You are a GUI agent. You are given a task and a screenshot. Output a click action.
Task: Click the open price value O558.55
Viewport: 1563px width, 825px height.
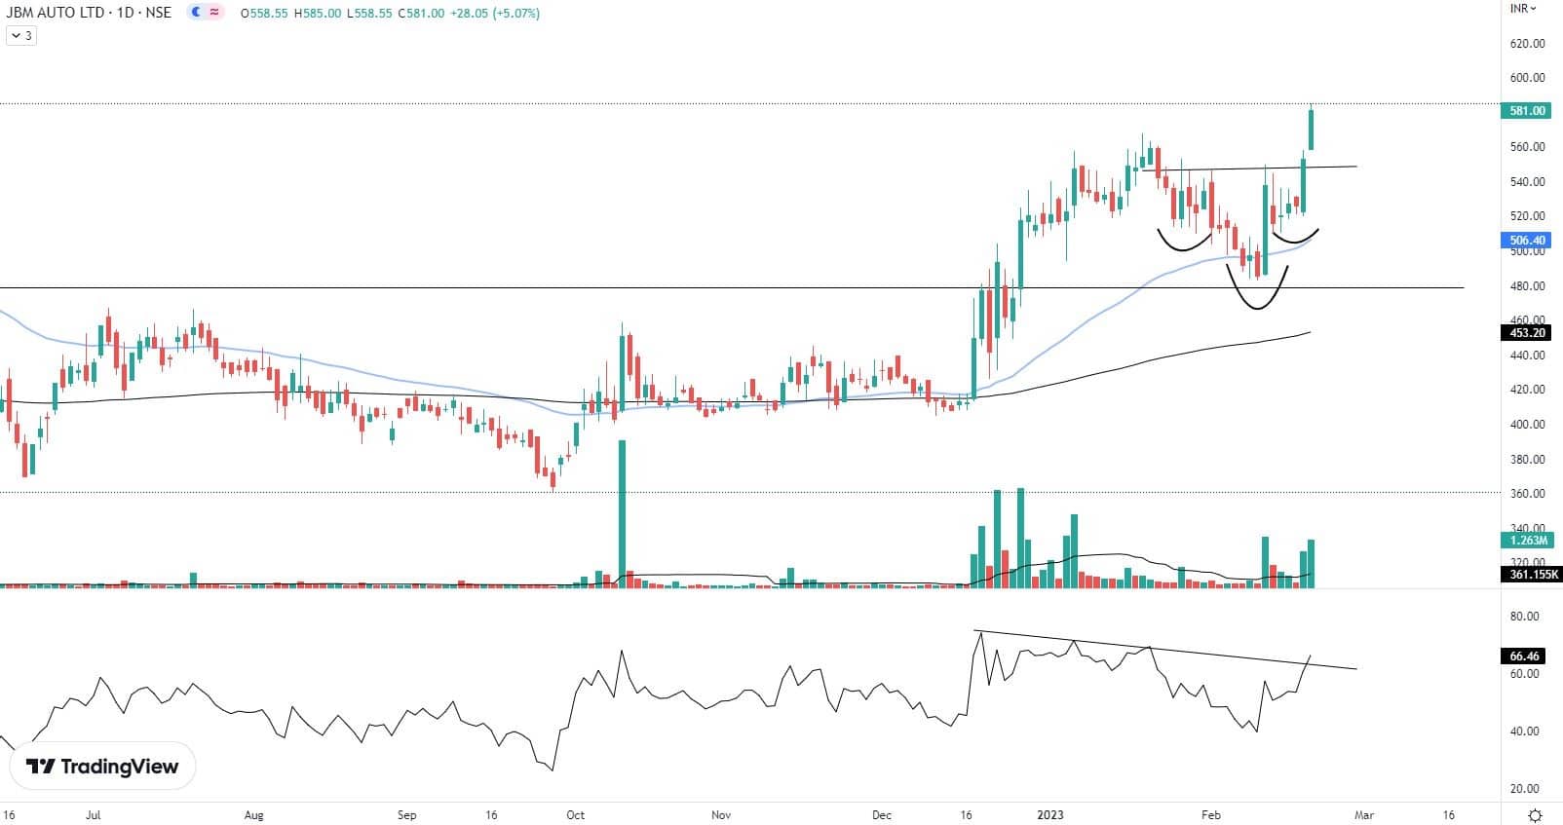tap(264, 14)
